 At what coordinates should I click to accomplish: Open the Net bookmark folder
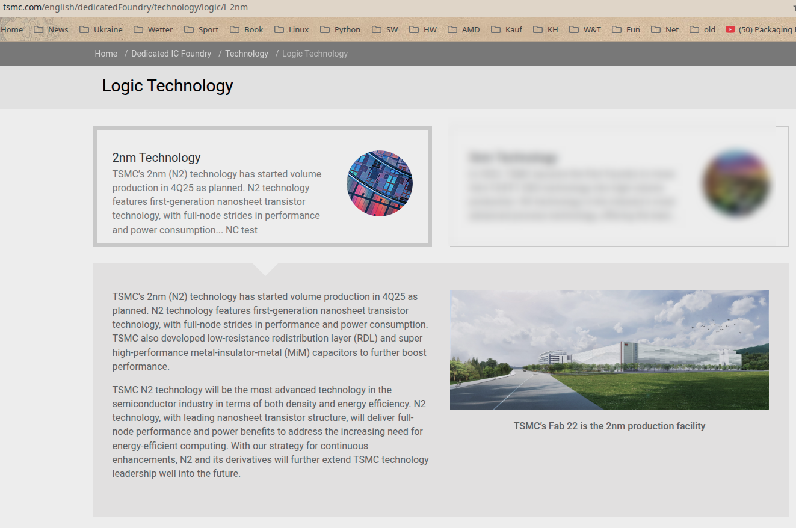[x=665, y=29]
